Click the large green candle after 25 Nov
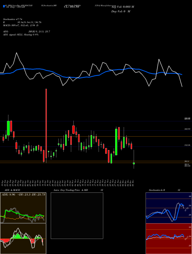The image size is (192, 254). coord(116,142)
